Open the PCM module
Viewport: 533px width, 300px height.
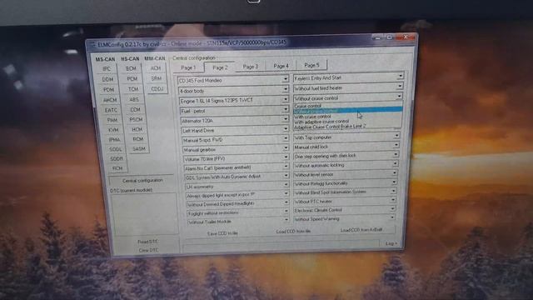(132, 79)
